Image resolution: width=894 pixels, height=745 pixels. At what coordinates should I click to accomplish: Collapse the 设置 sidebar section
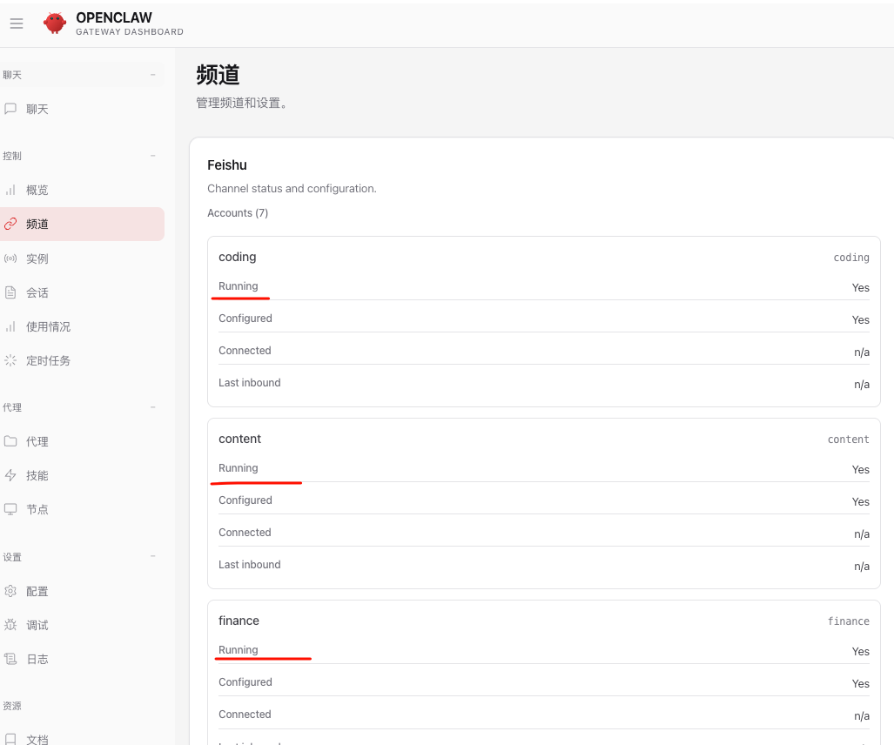click(x=153, y=556)
